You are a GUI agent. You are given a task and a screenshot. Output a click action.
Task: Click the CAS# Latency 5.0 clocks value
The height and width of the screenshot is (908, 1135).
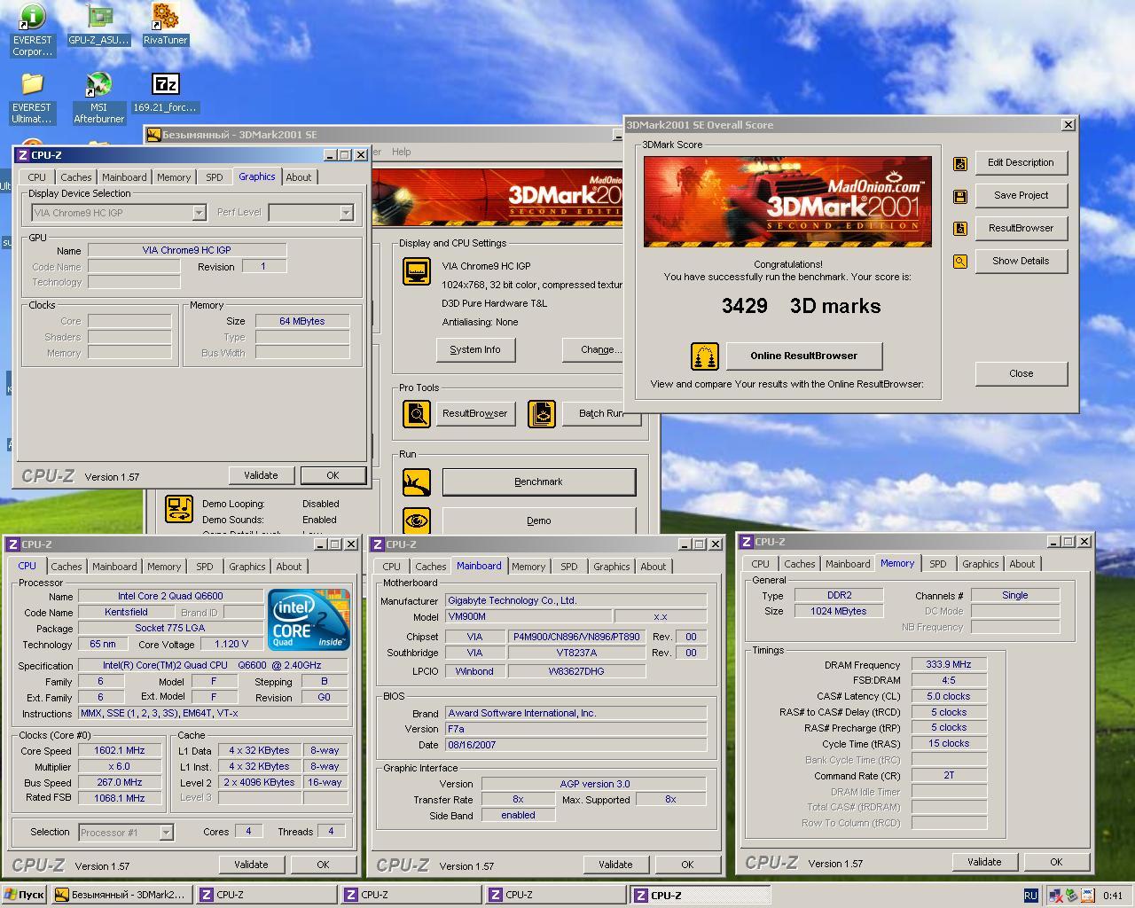949,697
